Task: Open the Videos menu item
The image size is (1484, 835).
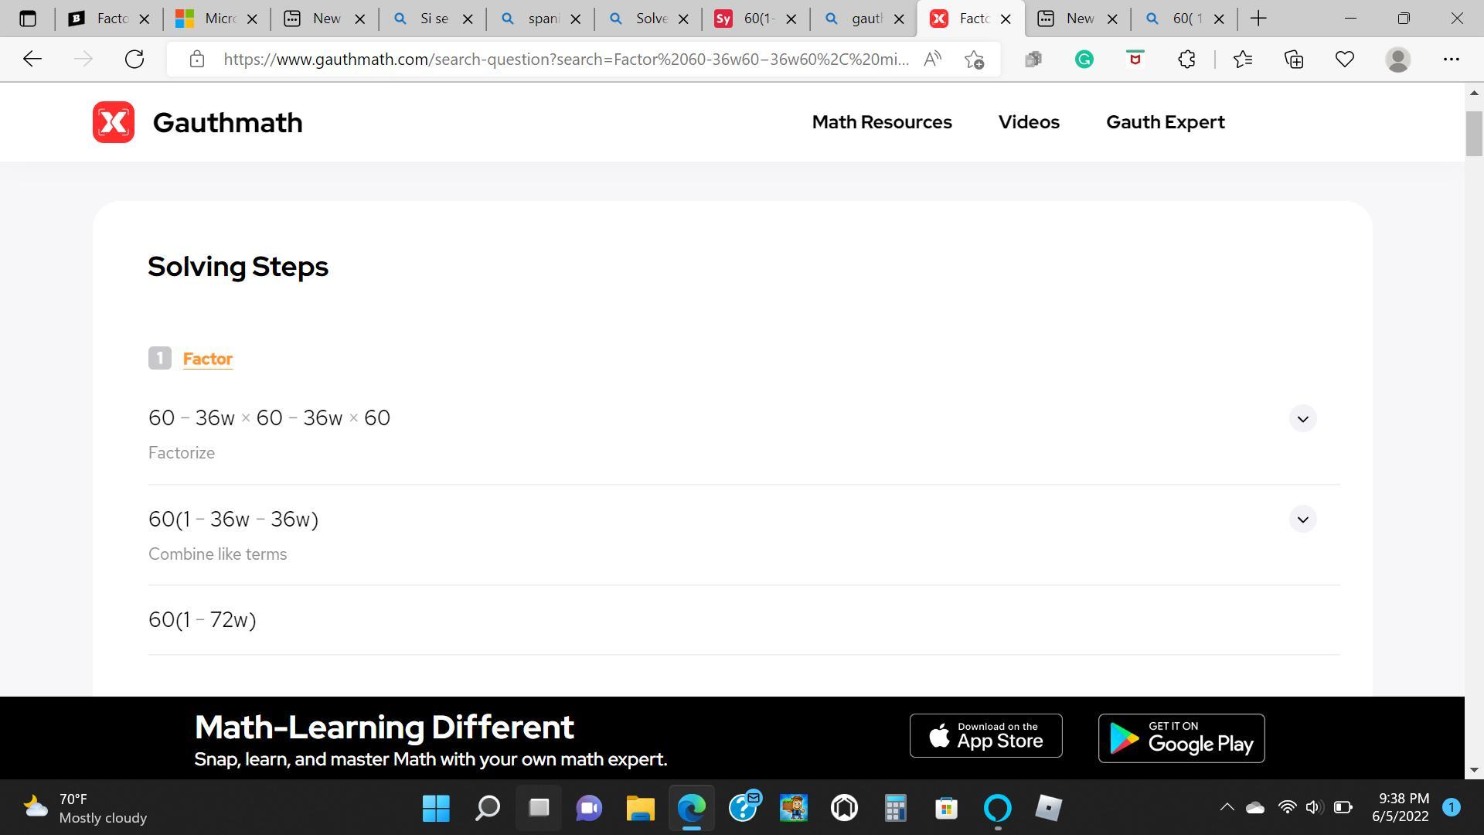Action: point(1029,122)
